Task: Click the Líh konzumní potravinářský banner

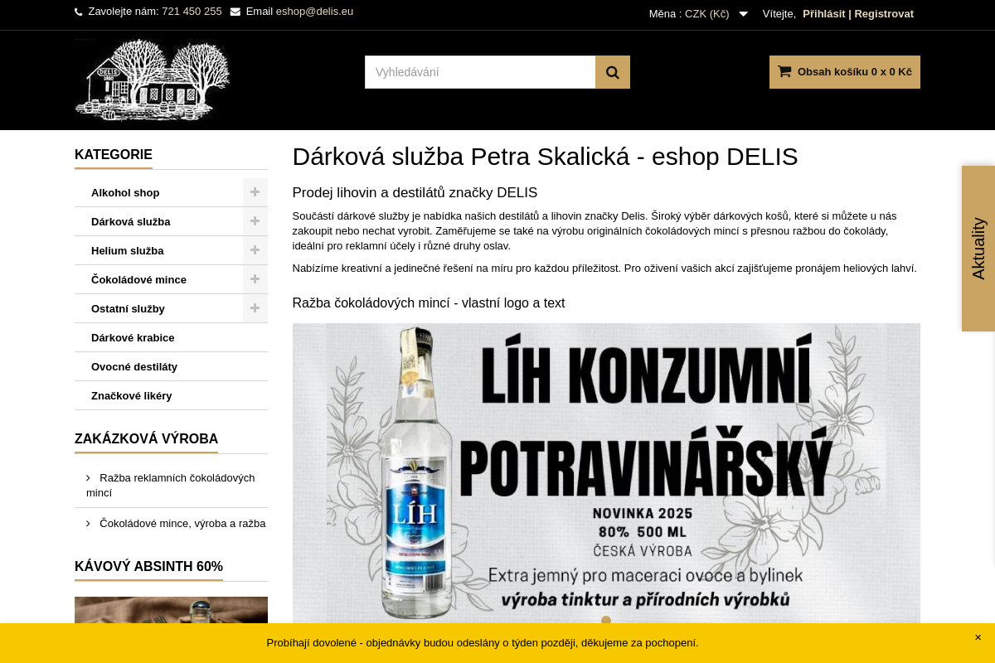Action: (x=606, y=473)
